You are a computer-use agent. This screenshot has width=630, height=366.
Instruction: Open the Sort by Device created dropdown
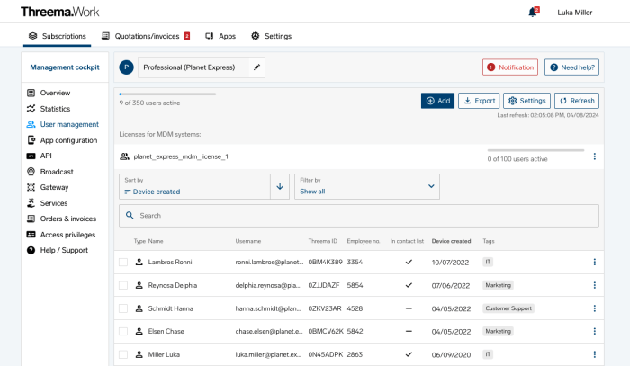click(195, 187)
